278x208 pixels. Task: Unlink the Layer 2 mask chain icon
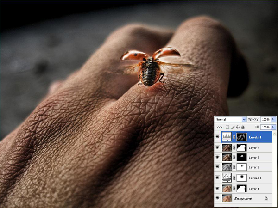(x=234, y=167)
